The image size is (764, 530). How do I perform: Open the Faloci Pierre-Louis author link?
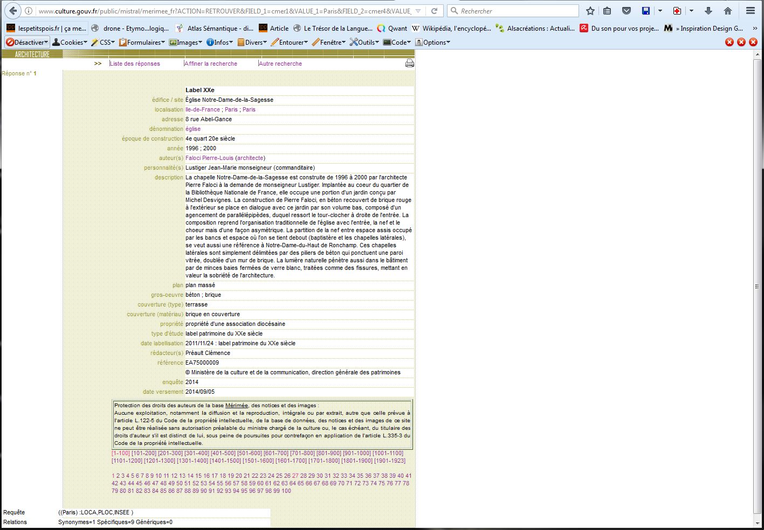[209, 158]
